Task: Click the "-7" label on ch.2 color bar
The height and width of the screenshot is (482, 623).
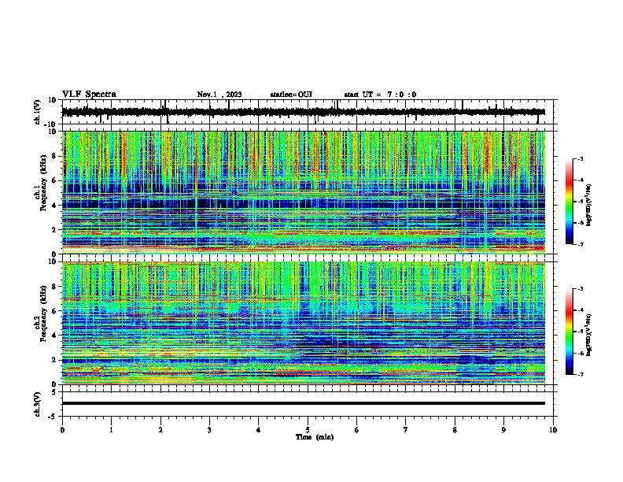Action: [x=580, y=375]
